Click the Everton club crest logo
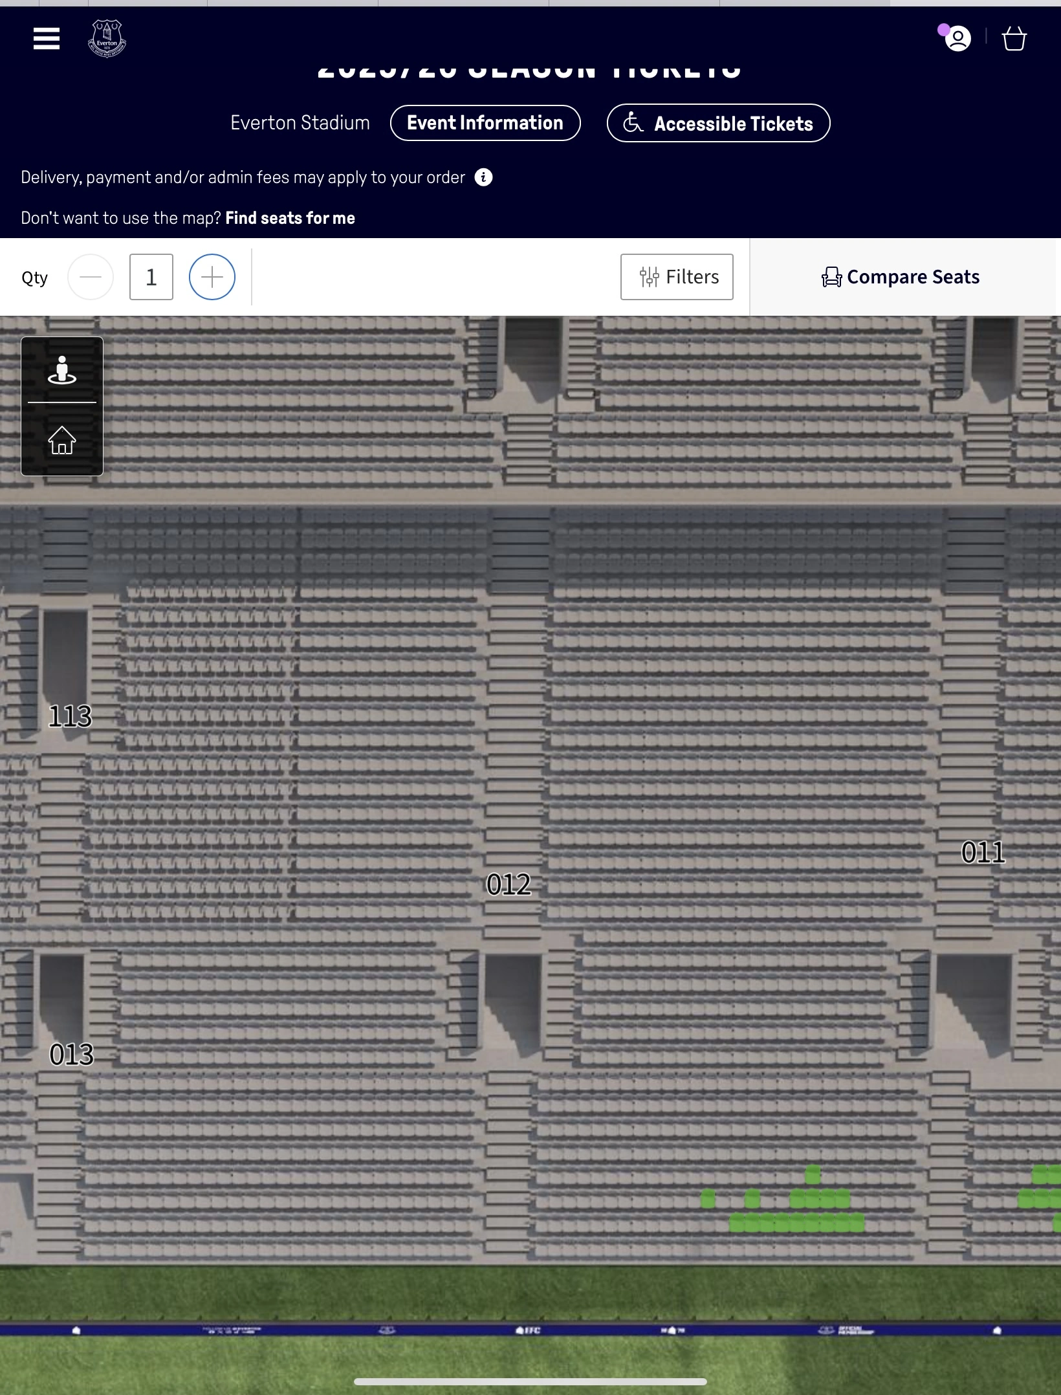Viewport: 1061px width, 1395px height. pos(107,39)
